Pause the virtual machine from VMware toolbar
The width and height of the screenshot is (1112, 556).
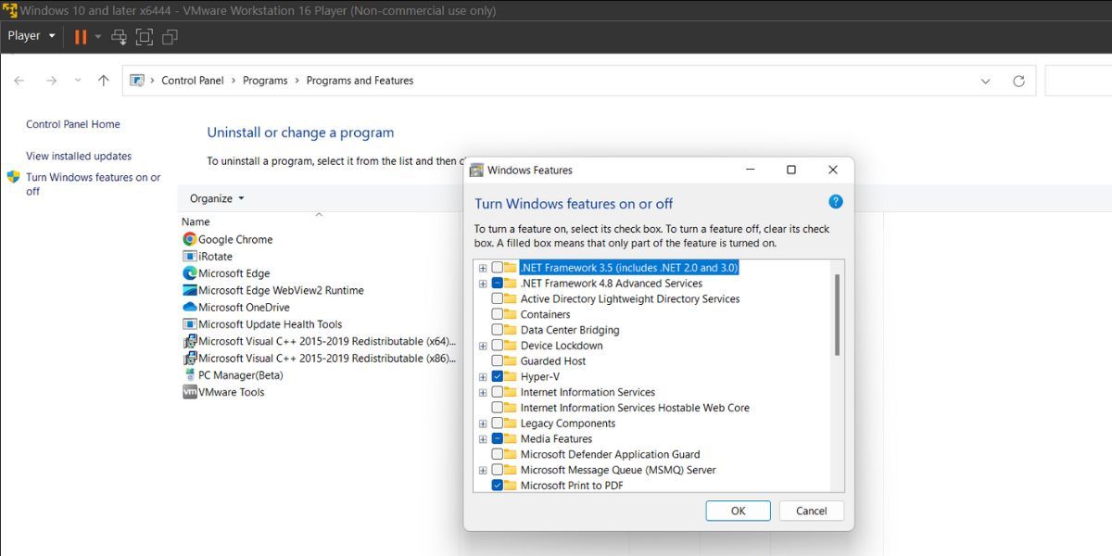[x=81, y=36]
